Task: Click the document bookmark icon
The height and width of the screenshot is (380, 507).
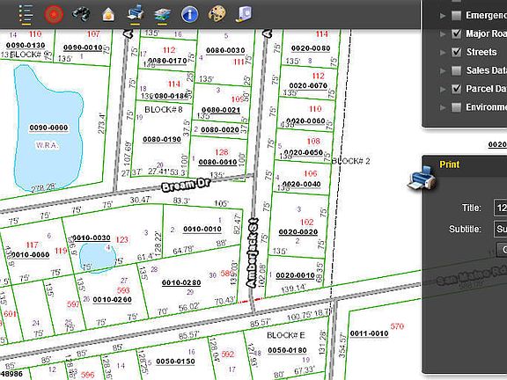Action: (244, 13)
